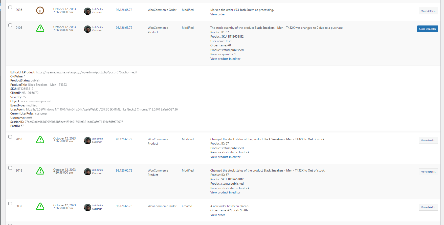The height and width of the screenshot is (225, 444).
Task: Click IP address 98.126.66.72 in event 9035 row
Action: [124, 206]
